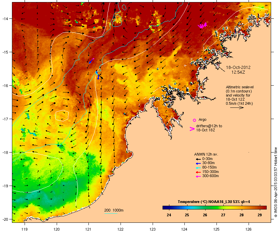This screenshot has width=280, height=232.
Task: Click the color bar value 26
Action: tap(205, 215)
